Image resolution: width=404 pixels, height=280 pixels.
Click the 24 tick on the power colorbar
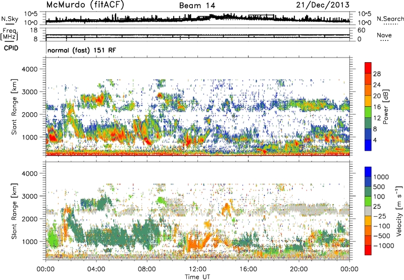[377, 85]
